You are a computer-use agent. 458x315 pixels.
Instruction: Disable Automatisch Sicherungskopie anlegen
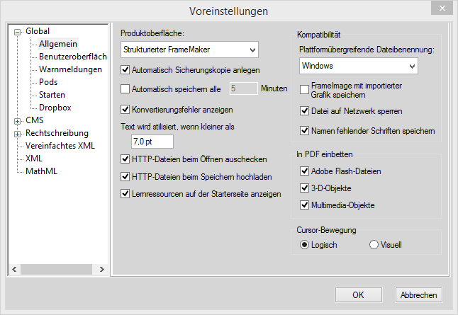click(x=125, y=70)
